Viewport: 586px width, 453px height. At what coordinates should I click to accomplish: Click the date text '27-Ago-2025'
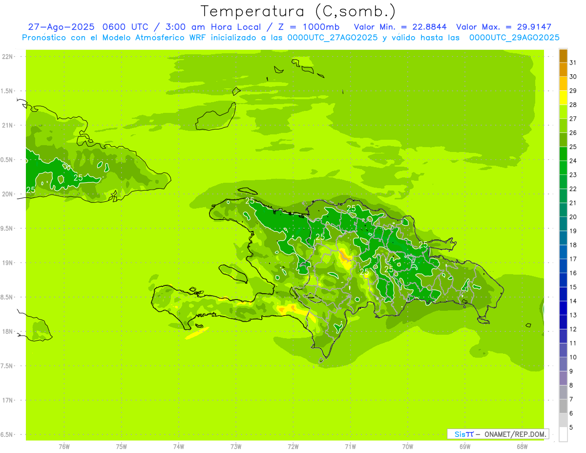click(61, 27)
